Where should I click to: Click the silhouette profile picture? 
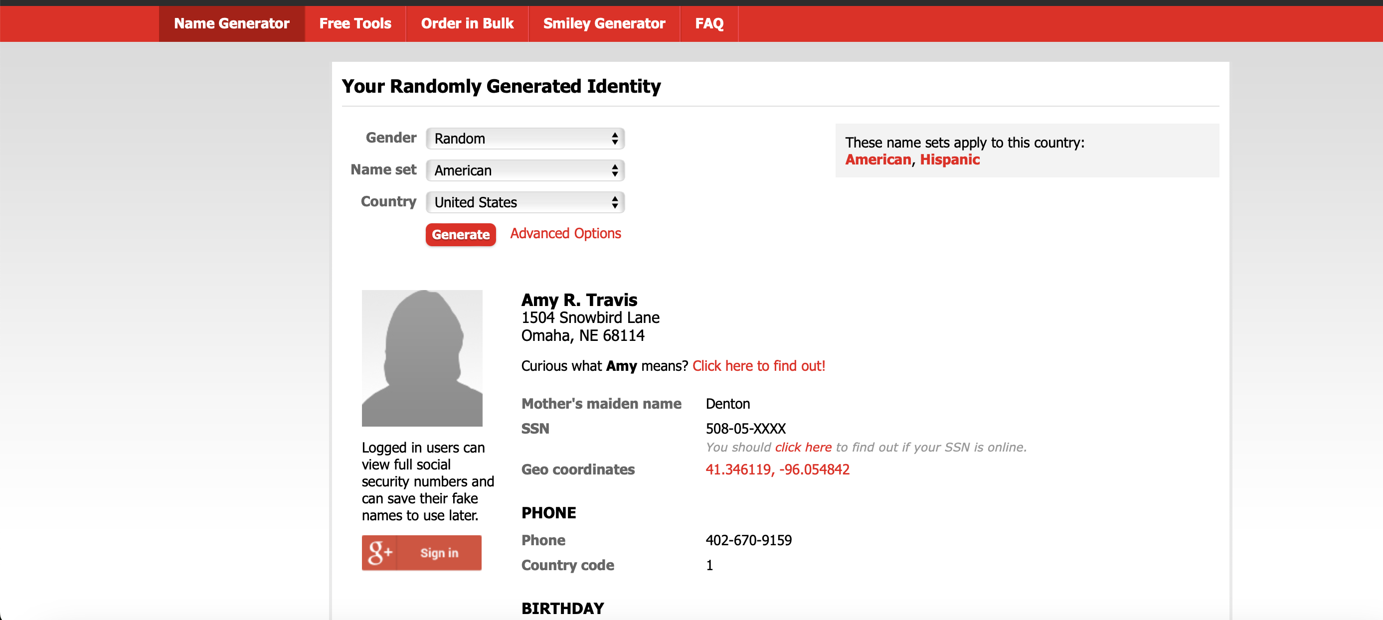tap(422, 358)
